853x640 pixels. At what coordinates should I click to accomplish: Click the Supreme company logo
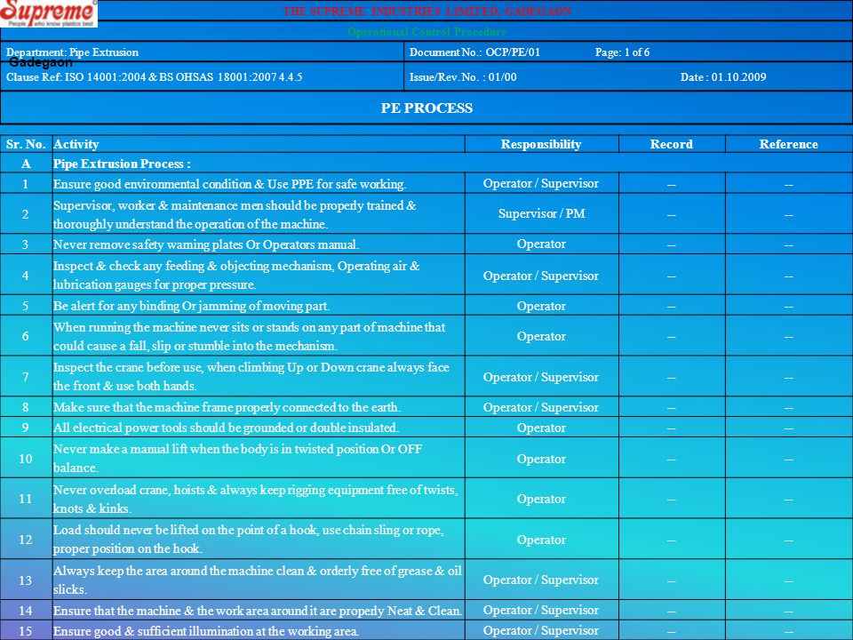click(x=48, y=13)
